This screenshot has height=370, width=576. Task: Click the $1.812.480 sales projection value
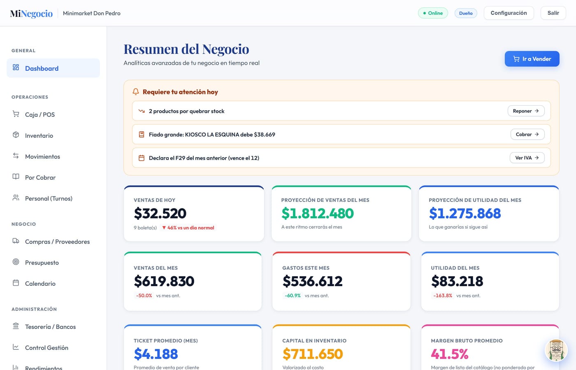(x=318, y=213)
